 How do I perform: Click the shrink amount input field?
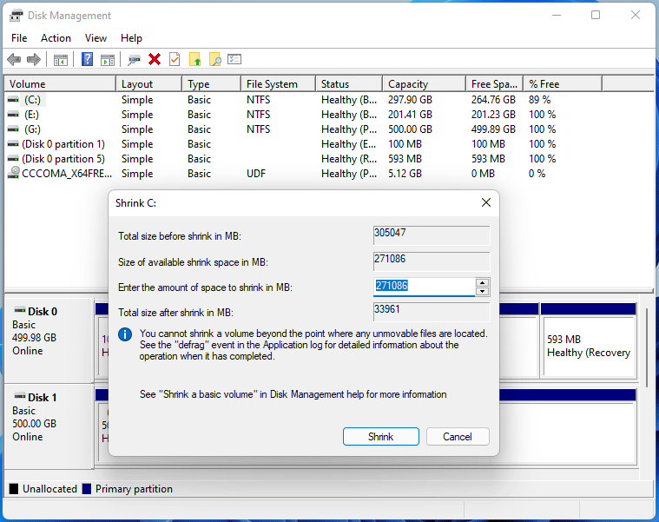(424, 287)
